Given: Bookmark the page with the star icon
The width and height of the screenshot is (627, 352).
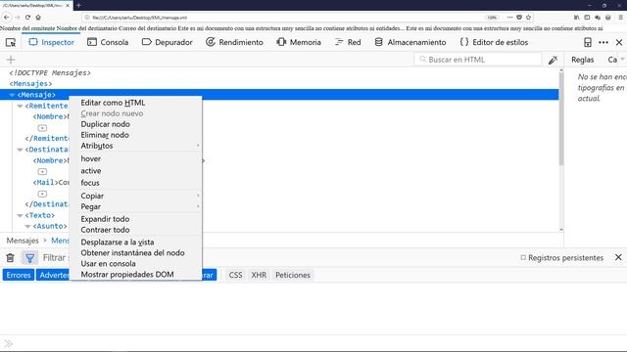Looking at the screenshot, I should coord(529,18).
